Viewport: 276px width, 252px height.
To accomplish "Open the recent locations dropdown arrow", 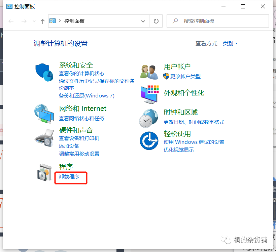I will tap(34, 21).
